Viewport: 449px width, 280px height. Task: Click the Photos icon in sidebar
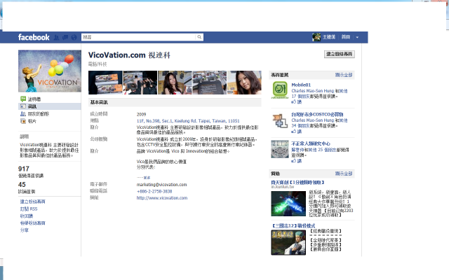coord(23,121)
